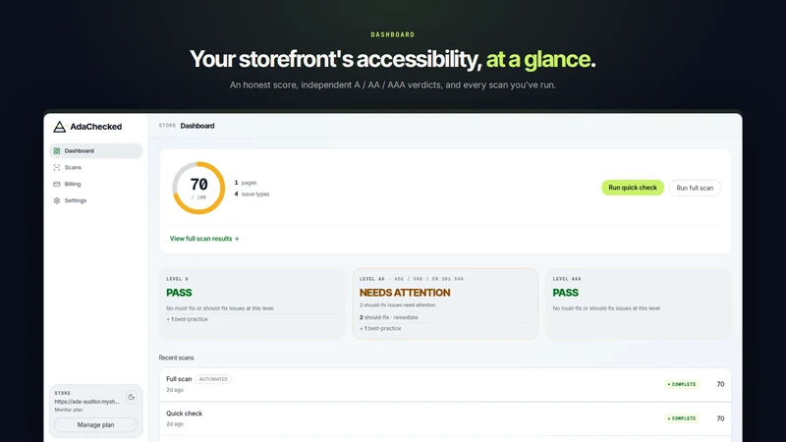Click the Dashboard breadcrumb title in header
Image resolution: width=786 pixels, height=442 pixels.
pyautogui.click(x=197, y=126)
